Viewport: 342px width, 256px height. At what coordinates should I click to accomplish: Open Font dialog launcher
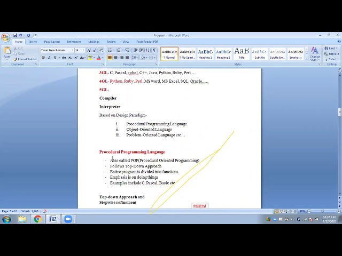(103, 64)
